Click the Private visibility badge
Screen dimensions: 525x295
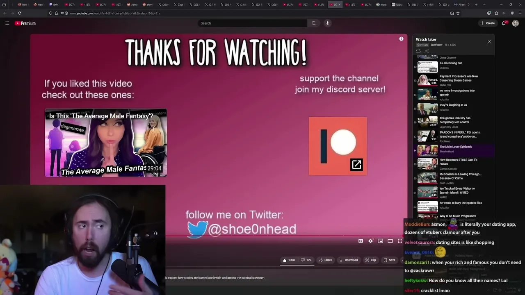[422, 45]
